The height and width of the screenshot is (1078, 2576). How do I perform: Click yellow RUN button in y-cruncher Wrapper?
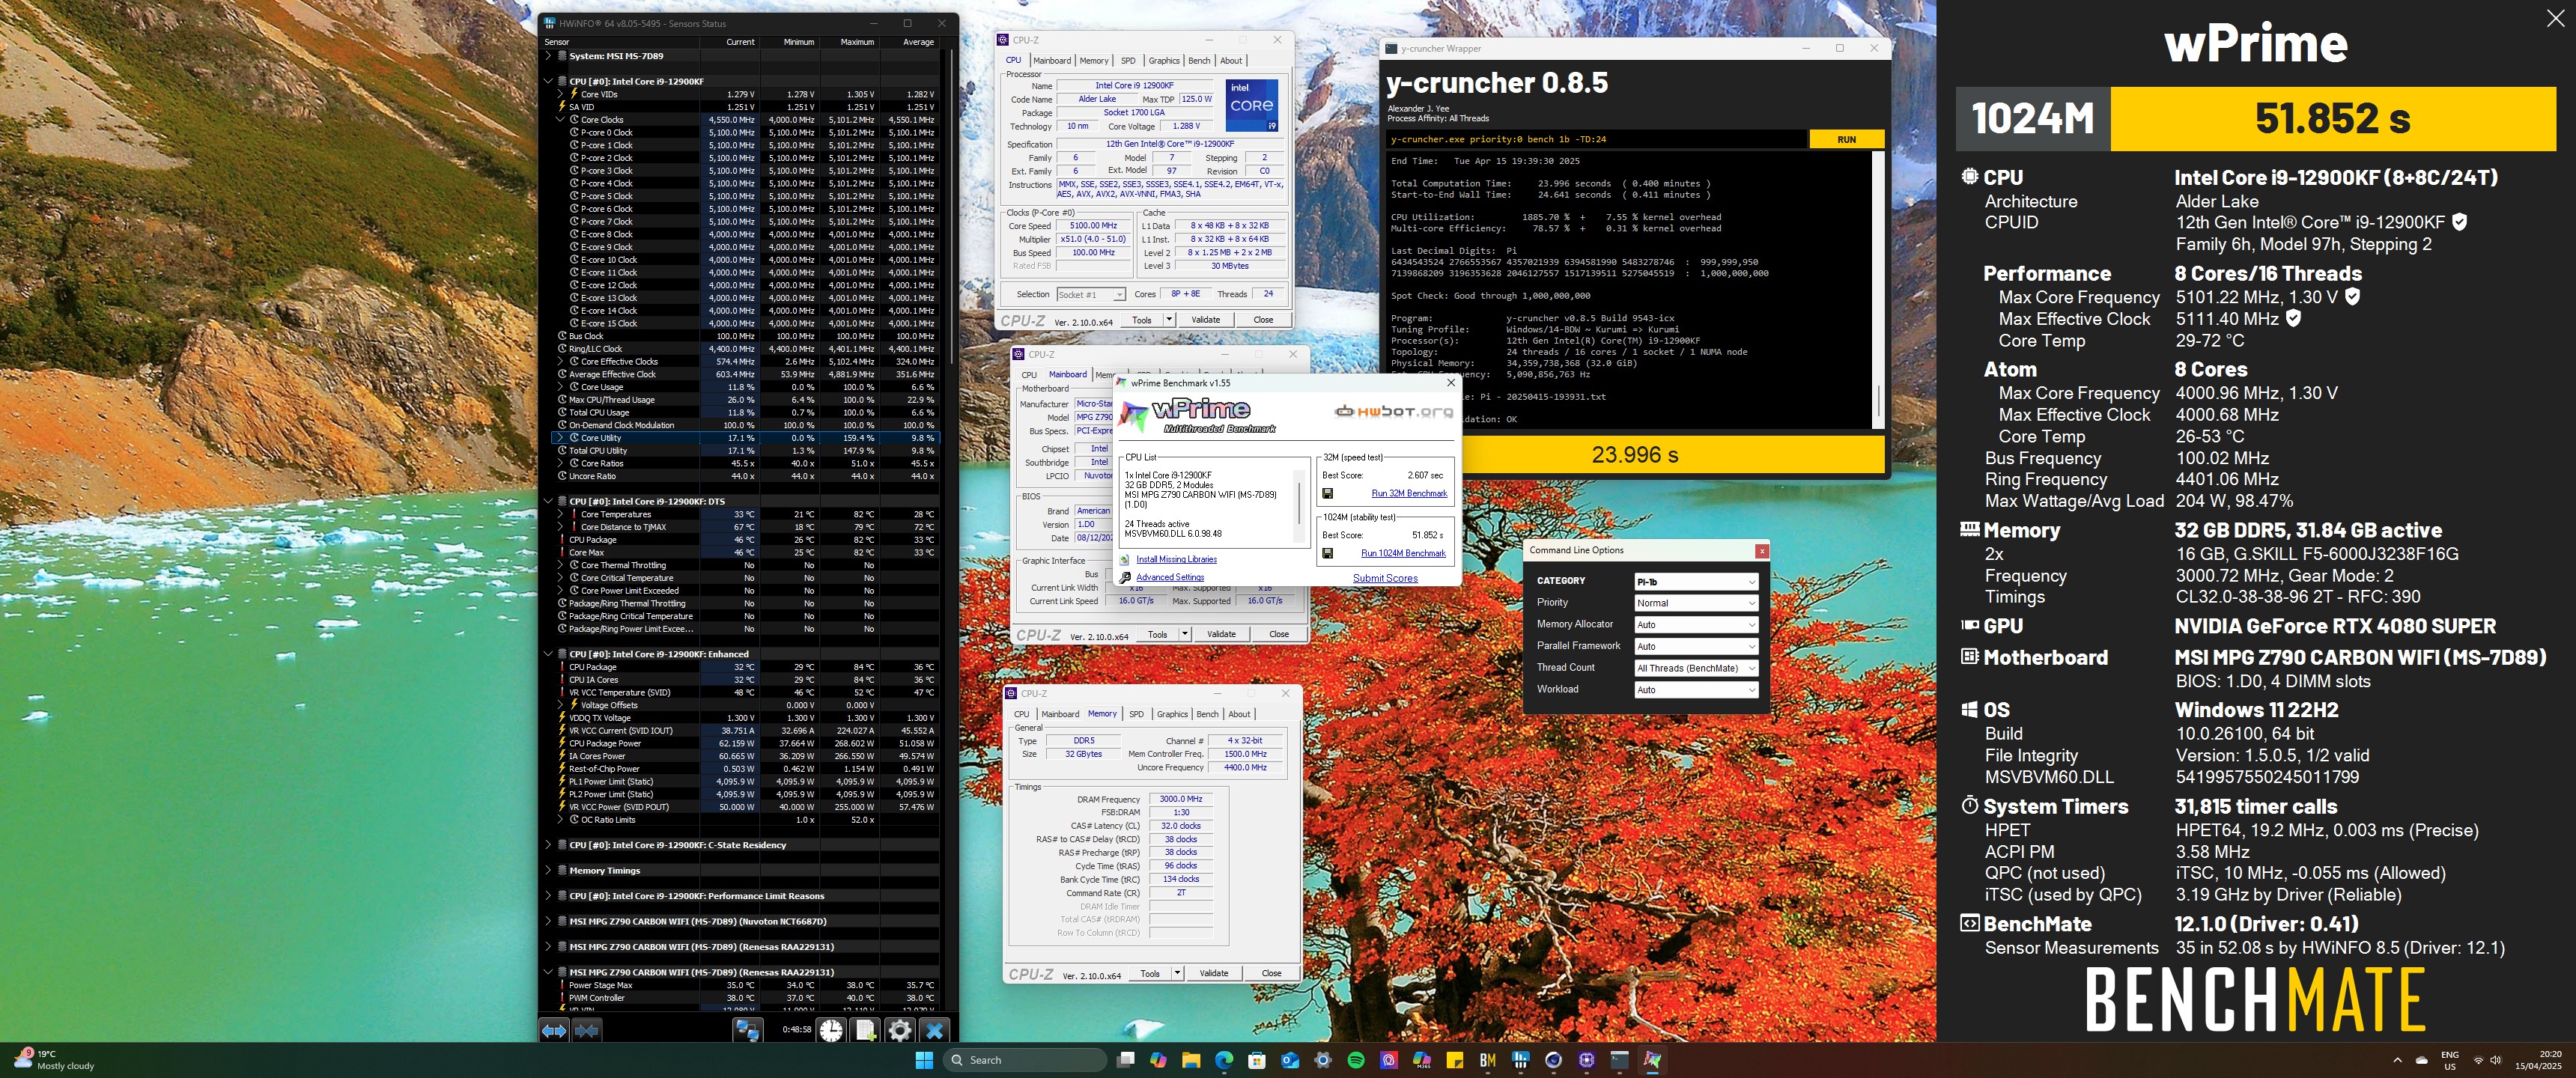pos(1846,140)
